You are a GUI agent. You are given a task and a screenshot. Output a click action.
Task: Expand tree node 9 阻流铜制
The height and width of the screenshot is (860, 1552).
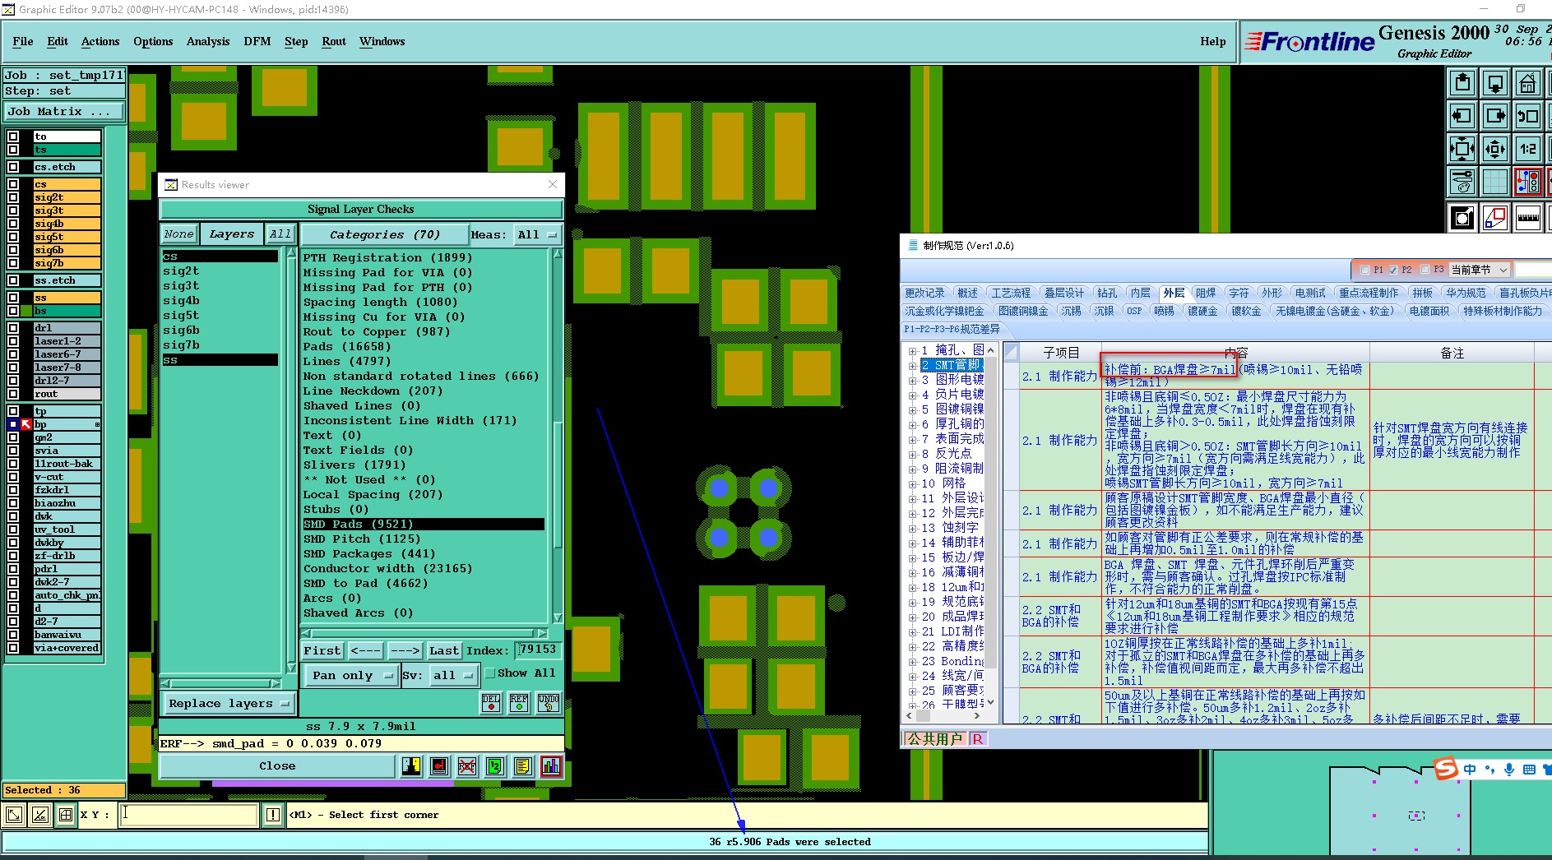click(912, 469)
